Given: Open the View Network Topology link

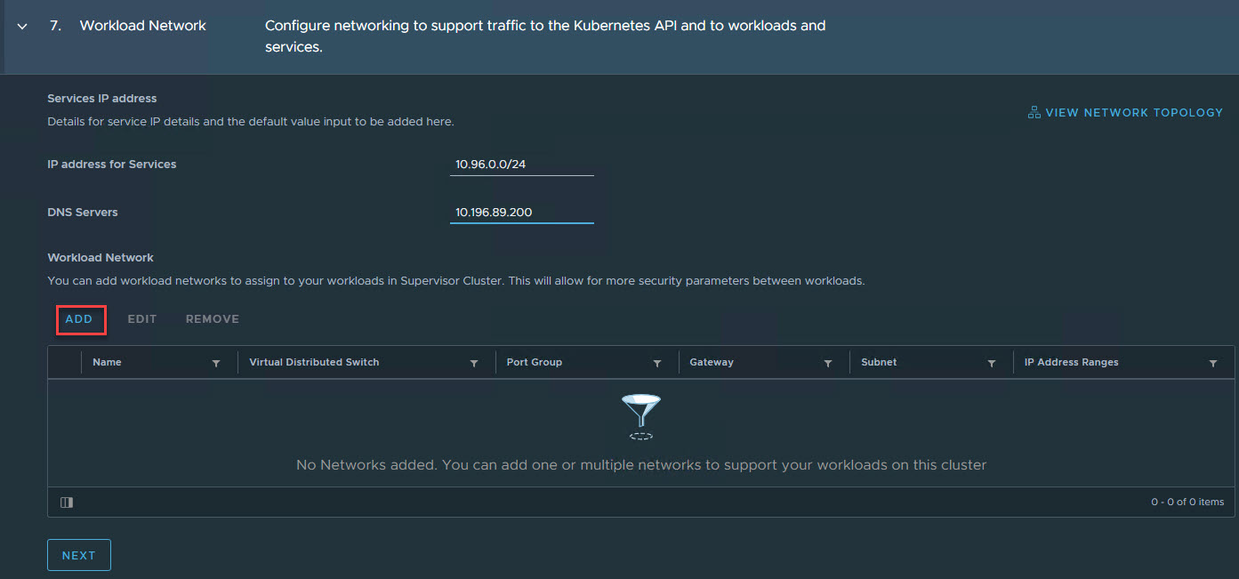Looking at the screenshot, I should tap(1134, 113).
